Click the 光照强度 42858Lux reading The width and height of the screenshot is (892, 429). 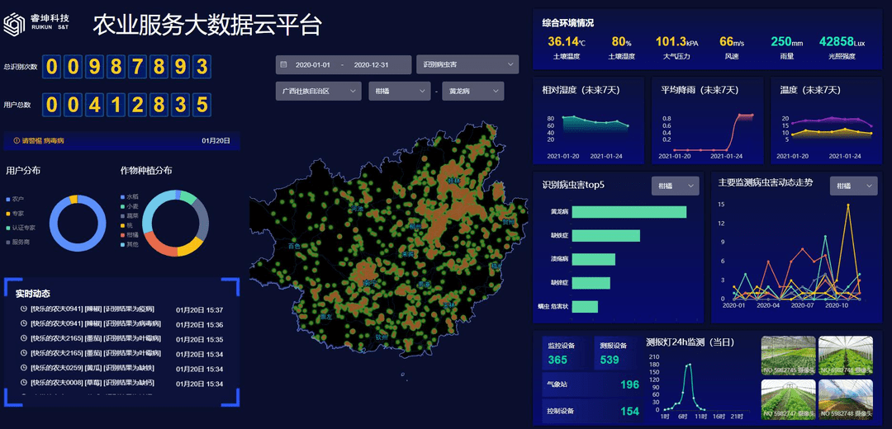(x=842, y=48)
